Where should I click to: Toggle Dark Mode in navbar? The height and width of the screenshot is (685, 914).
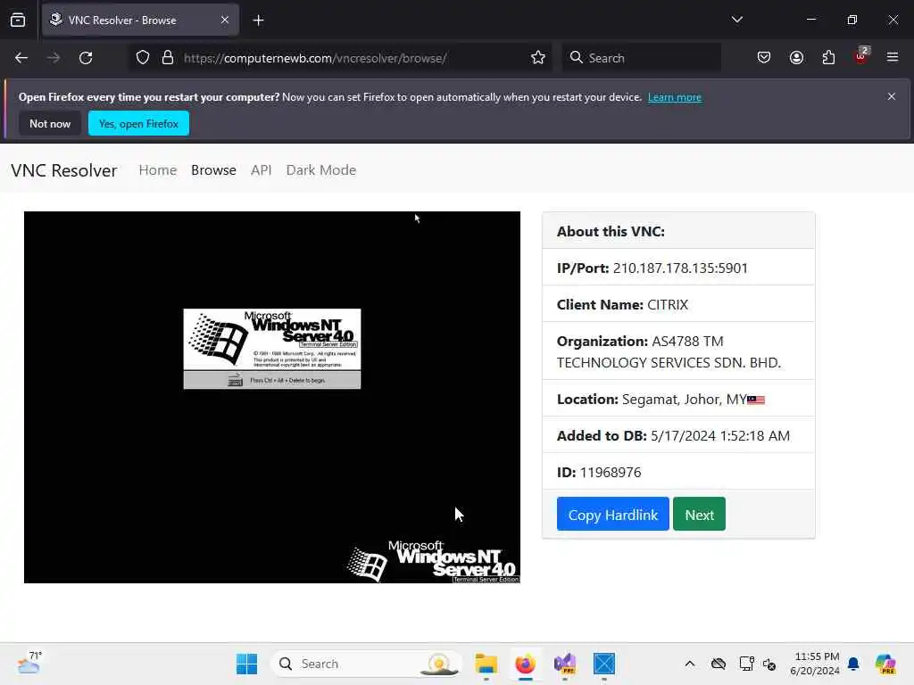[321, 170]
